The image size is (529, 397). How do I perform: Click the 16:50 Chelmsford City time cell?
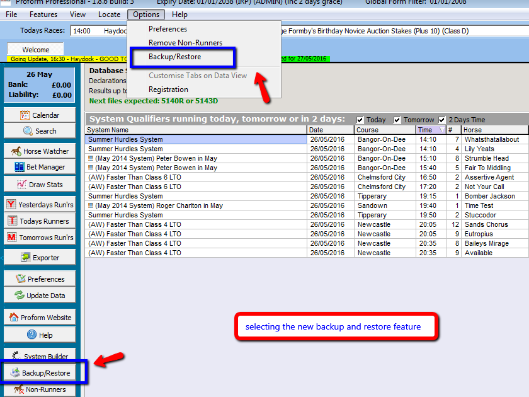click(x=431, y=177)
